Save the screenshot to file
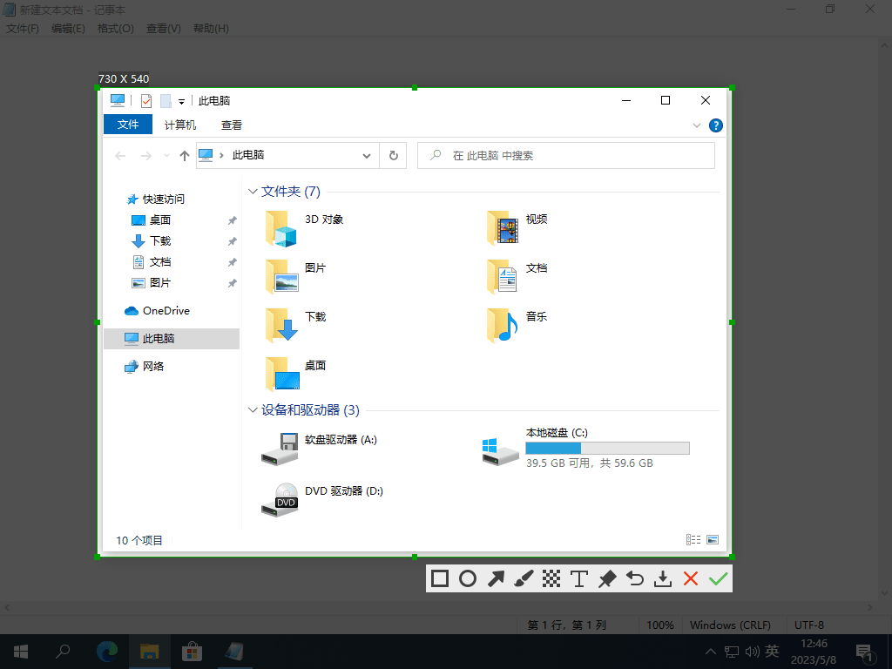The width and height of the screenshot is (892, 669). click(663, 578)
